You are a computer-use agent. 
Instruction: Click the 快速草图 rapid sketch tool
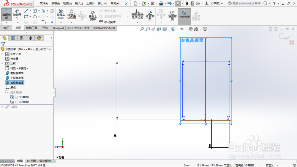pyautogui.click(x=172, y=15)
